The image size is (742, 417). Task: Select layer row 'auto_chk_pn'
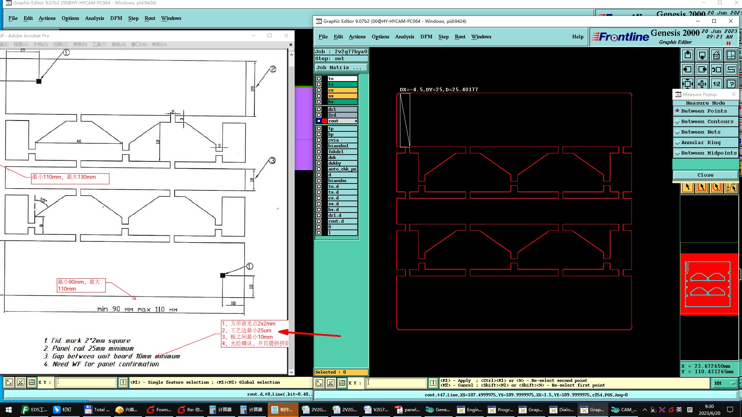click(x=342, y=169)
